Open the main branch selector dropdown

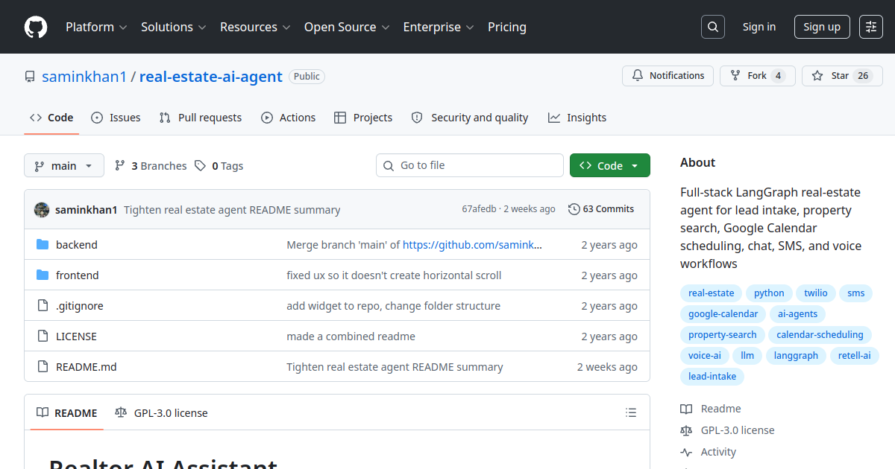click(63, 165)
